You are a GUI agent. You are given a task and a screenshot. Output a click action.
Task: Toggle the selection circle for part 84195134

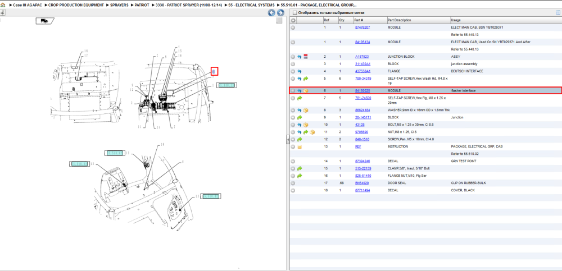pos(293,42)
